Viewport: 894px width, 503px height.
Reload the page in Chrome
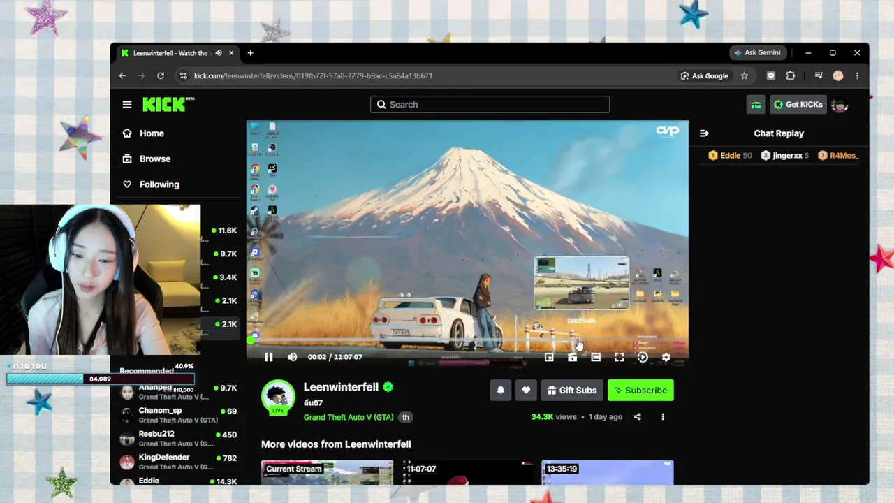161,75
